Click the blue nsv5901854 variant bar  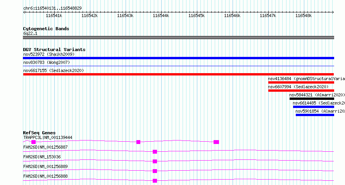click(315, 115)
